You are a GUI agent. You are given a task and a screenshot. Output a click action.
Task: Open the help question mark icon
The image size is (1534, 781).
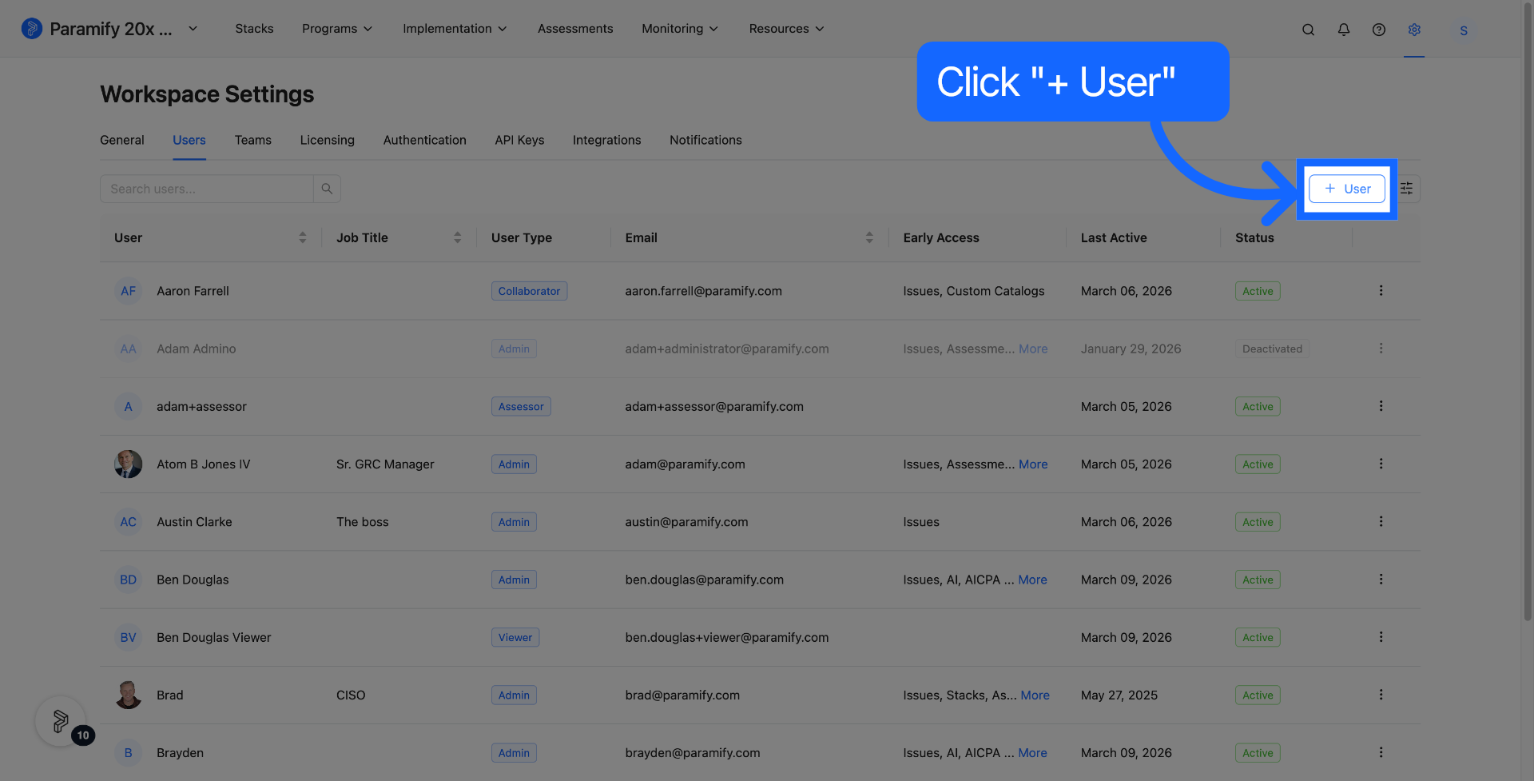[x=1379, y=30]
